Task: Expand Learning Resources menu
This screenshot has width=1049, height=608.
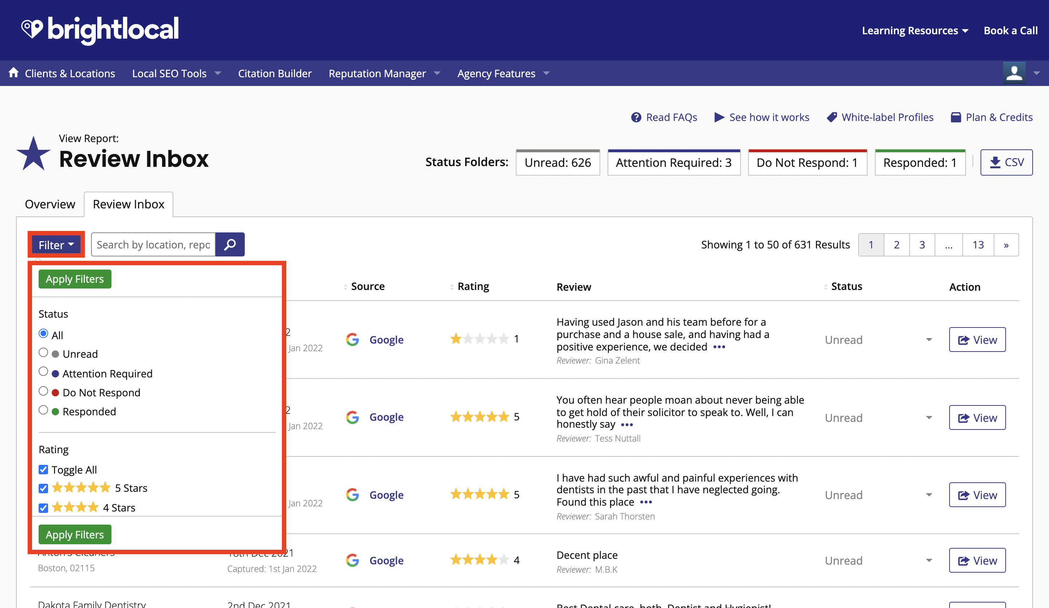Action: point(915,30)
